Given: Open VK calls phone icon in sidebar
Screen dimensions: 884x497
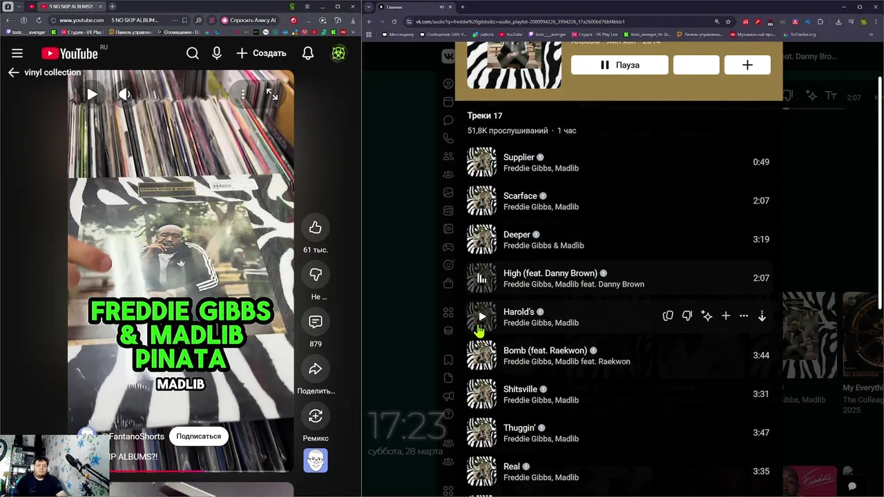Looking at the screenshot, I should (x=448, y=138).
